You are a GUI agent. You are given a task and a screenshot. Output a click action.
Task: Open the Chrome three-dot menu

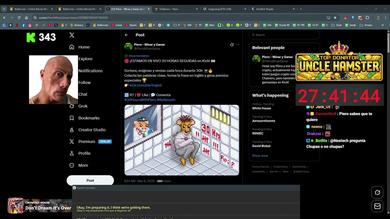(386, 18)
